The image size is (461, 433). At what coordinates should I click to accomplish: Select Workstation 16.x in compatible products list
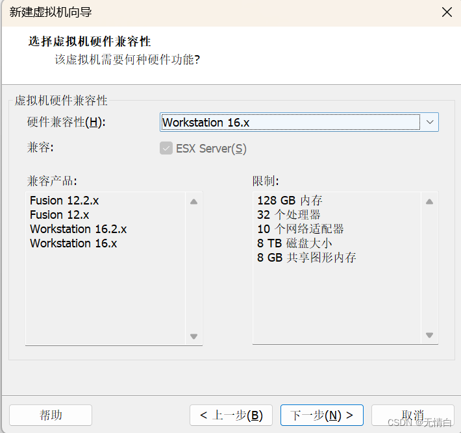coord(73,243)
